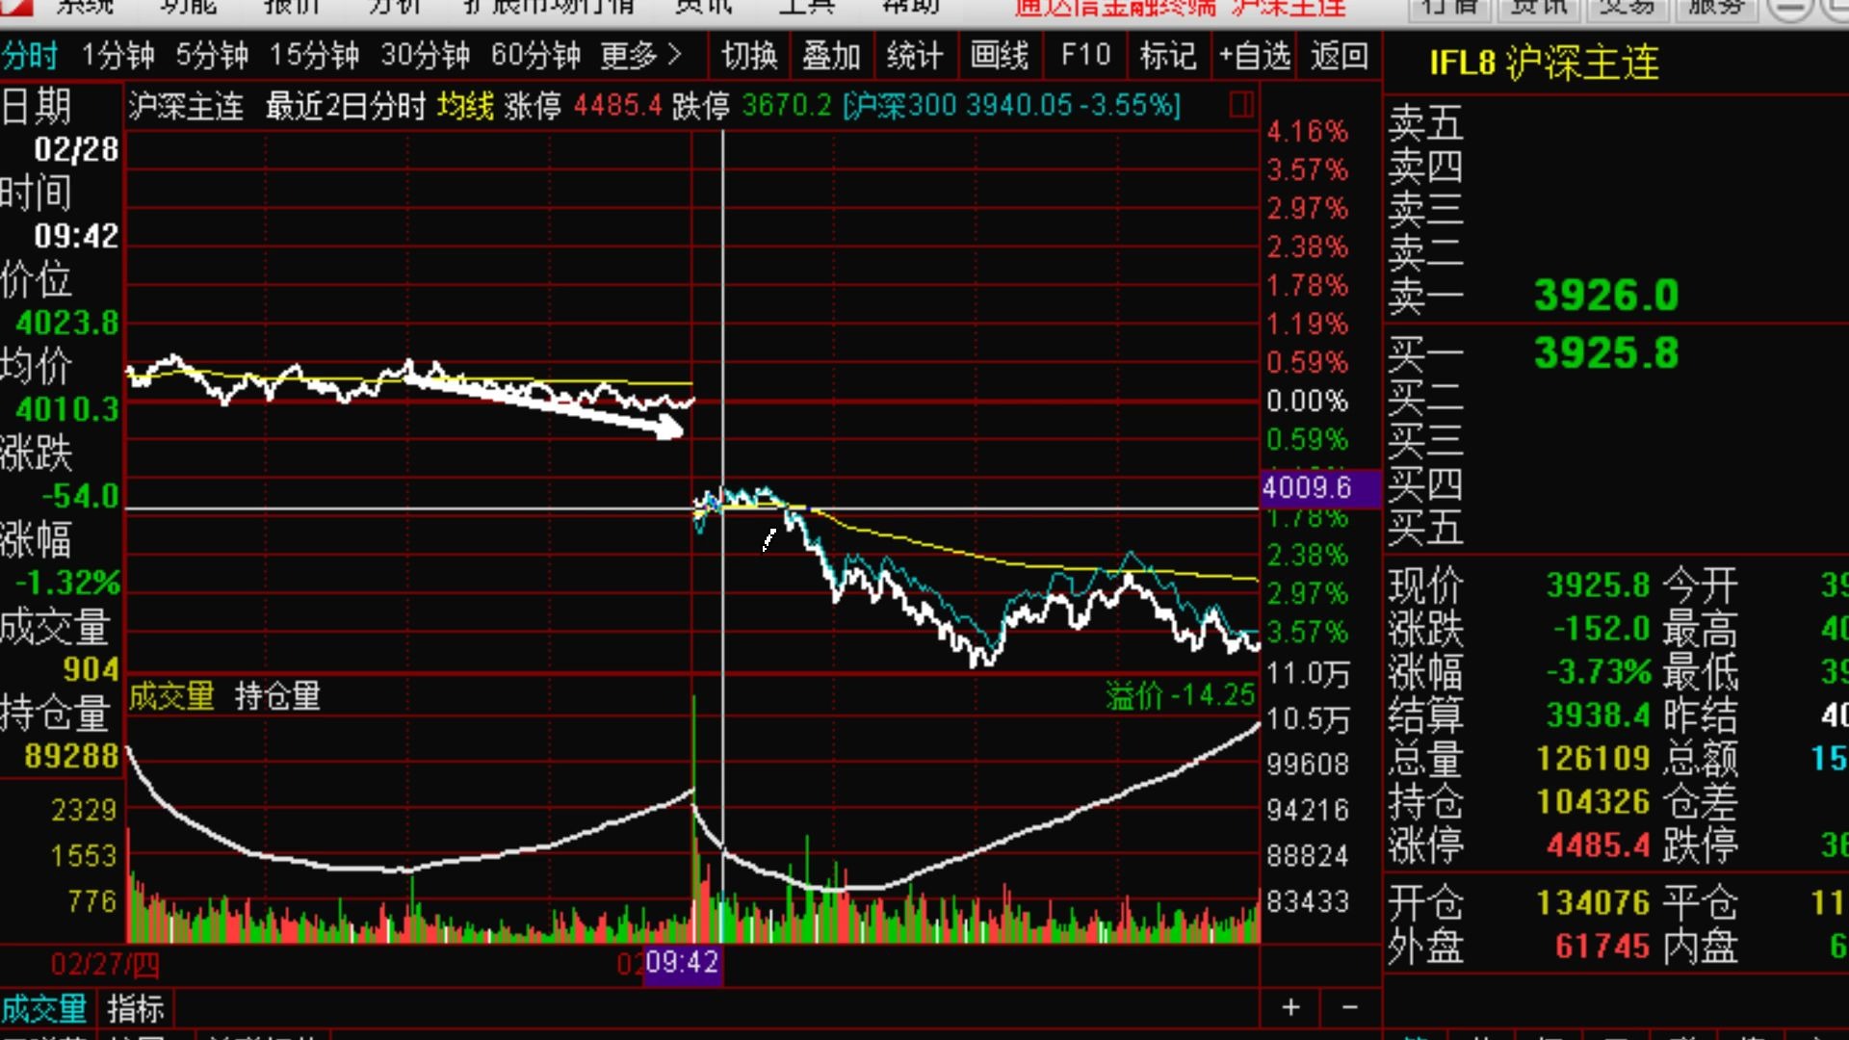Viewport: 1849px width, 1040px height.
Task: Click the 价位 value 4023.8 in left panel
Action: pyautogui.click(x=67, y=323)
